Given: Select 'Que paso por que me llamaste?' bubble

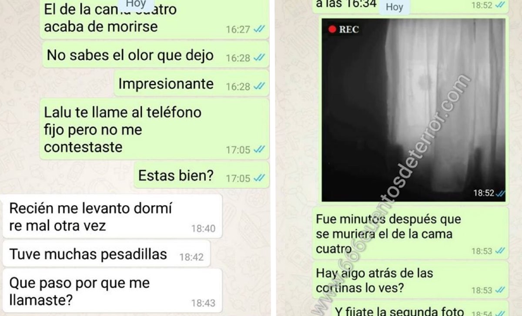Looking at the screenshot, I should tap(112, 290).
